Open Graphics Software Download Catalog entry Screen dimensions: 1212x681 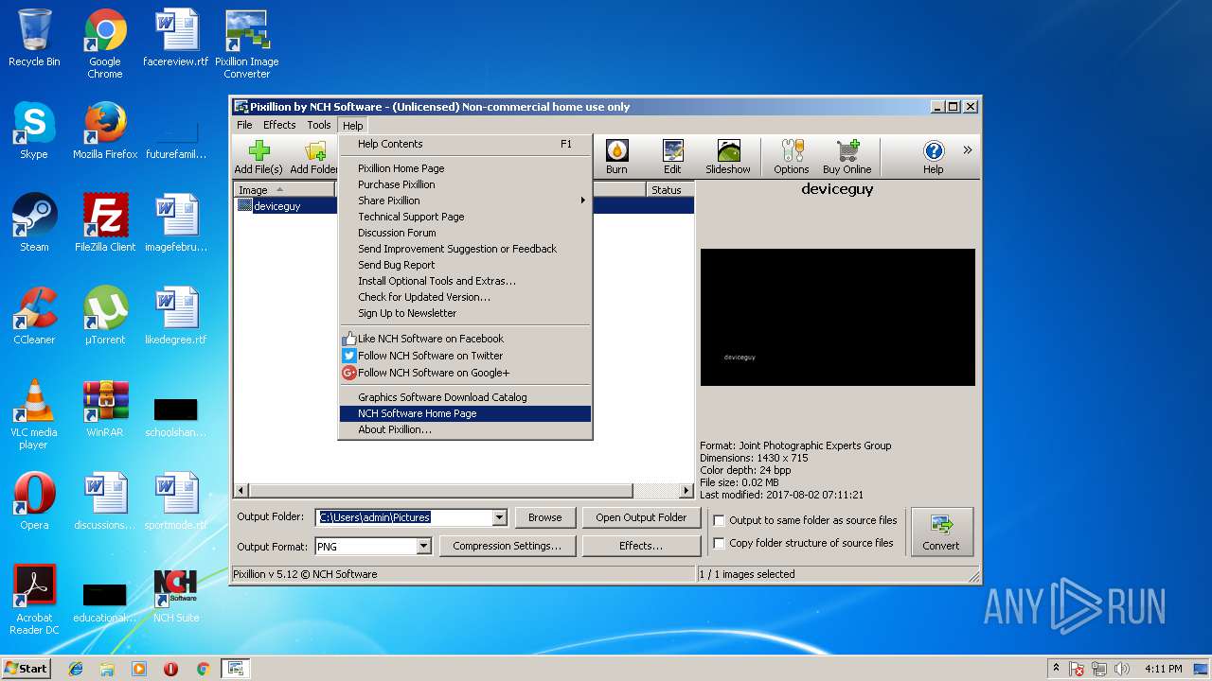coord(465,397)
